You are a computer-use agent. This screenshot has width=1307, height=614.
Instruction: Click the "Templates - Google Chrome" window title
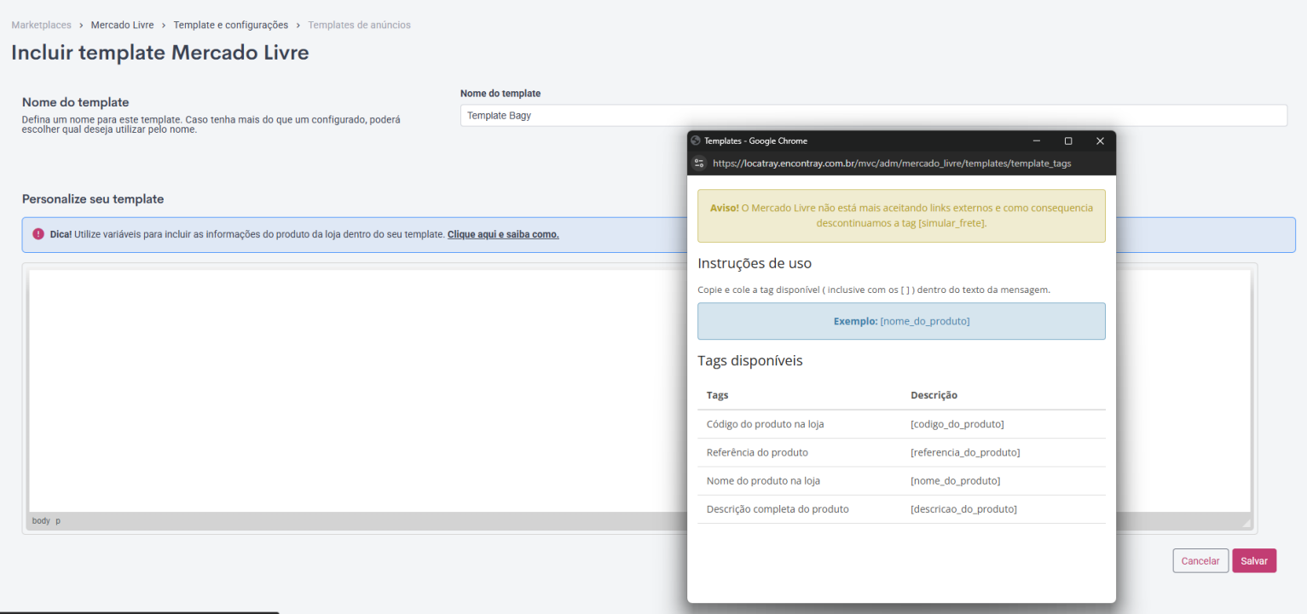(755, 141)
